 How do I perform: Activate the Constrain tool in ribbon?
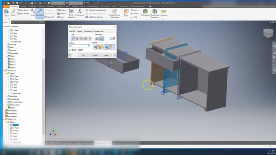(40, 13)
